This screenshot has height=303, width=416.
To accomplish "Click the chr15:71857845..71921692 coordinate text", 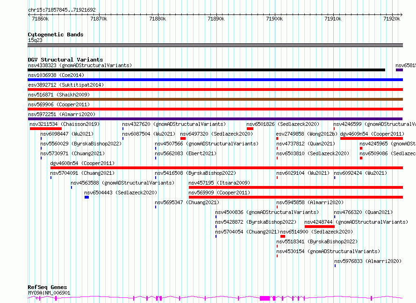I will pyautogui.click(x=62, y=10).
